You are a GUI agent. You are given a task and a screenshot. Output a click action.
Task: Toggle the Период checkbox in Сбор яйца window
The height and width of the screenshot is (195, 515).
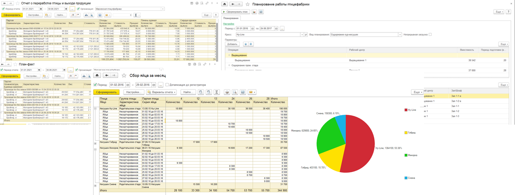pos(95,85)
